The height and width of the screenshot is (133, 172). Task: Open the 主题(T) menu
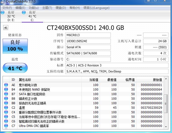[47, 8]
